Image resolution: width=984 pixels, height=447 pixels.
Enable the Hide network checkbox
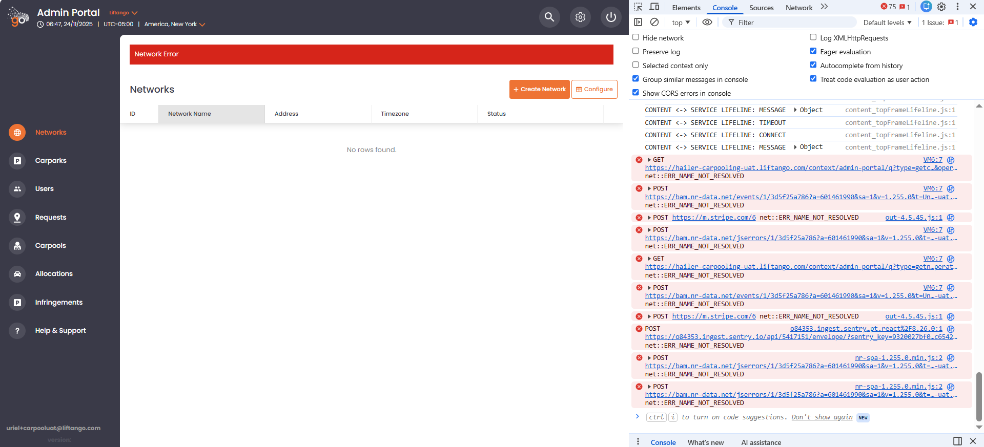[635, 37]
